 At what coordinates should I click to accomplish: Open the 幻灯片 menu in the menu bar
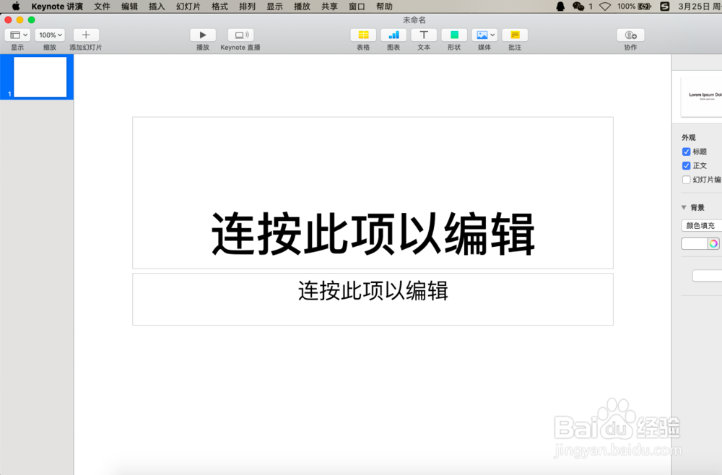pyautogui.click(x=188, y=6)
